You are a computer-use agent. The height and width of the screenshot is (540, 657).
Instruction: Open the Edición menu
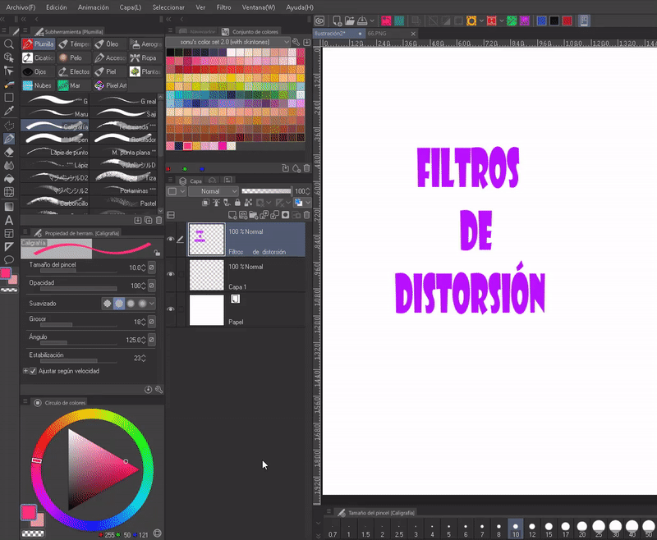[x=56, y=7]
